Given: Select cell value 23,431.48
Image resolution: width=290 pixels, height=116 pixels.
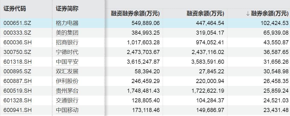Looking at the screenshot, I should point(276,110).
